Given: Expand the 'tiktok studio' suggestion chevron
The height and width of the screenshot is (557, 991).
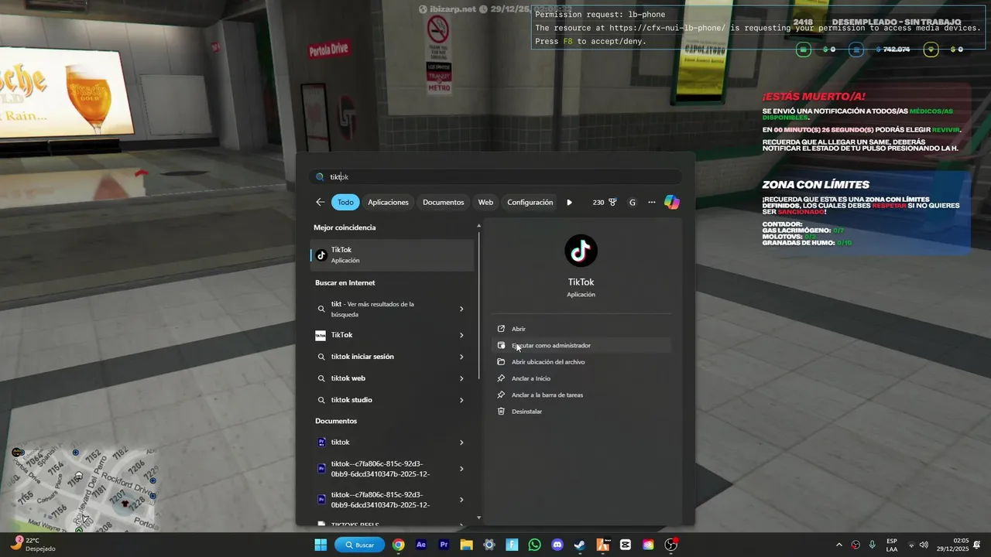Looking at the screenshot, I should [461, 400].
